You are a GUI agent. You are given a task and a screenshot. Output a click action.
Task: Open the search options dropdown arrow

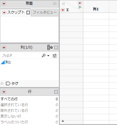(48, 56)
